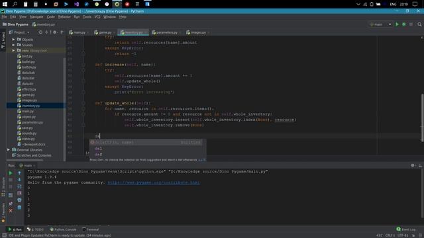The image size is (424, 238).
Task: Hide the Run tool window
Action: (420, 165)
